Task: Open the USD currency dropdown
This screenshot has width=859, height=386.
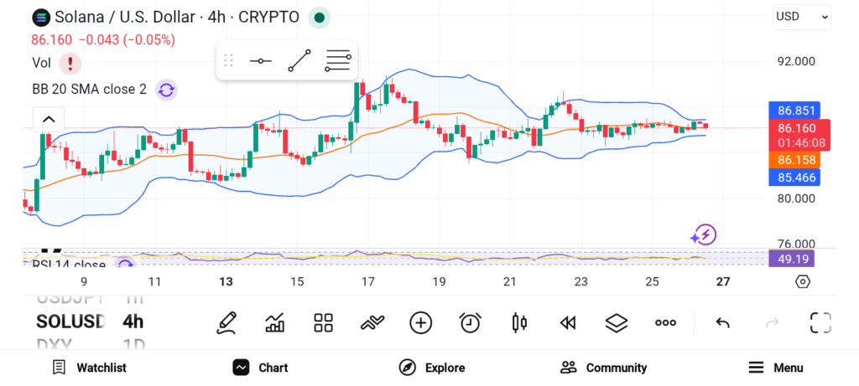Action: [x=802, y=16]
